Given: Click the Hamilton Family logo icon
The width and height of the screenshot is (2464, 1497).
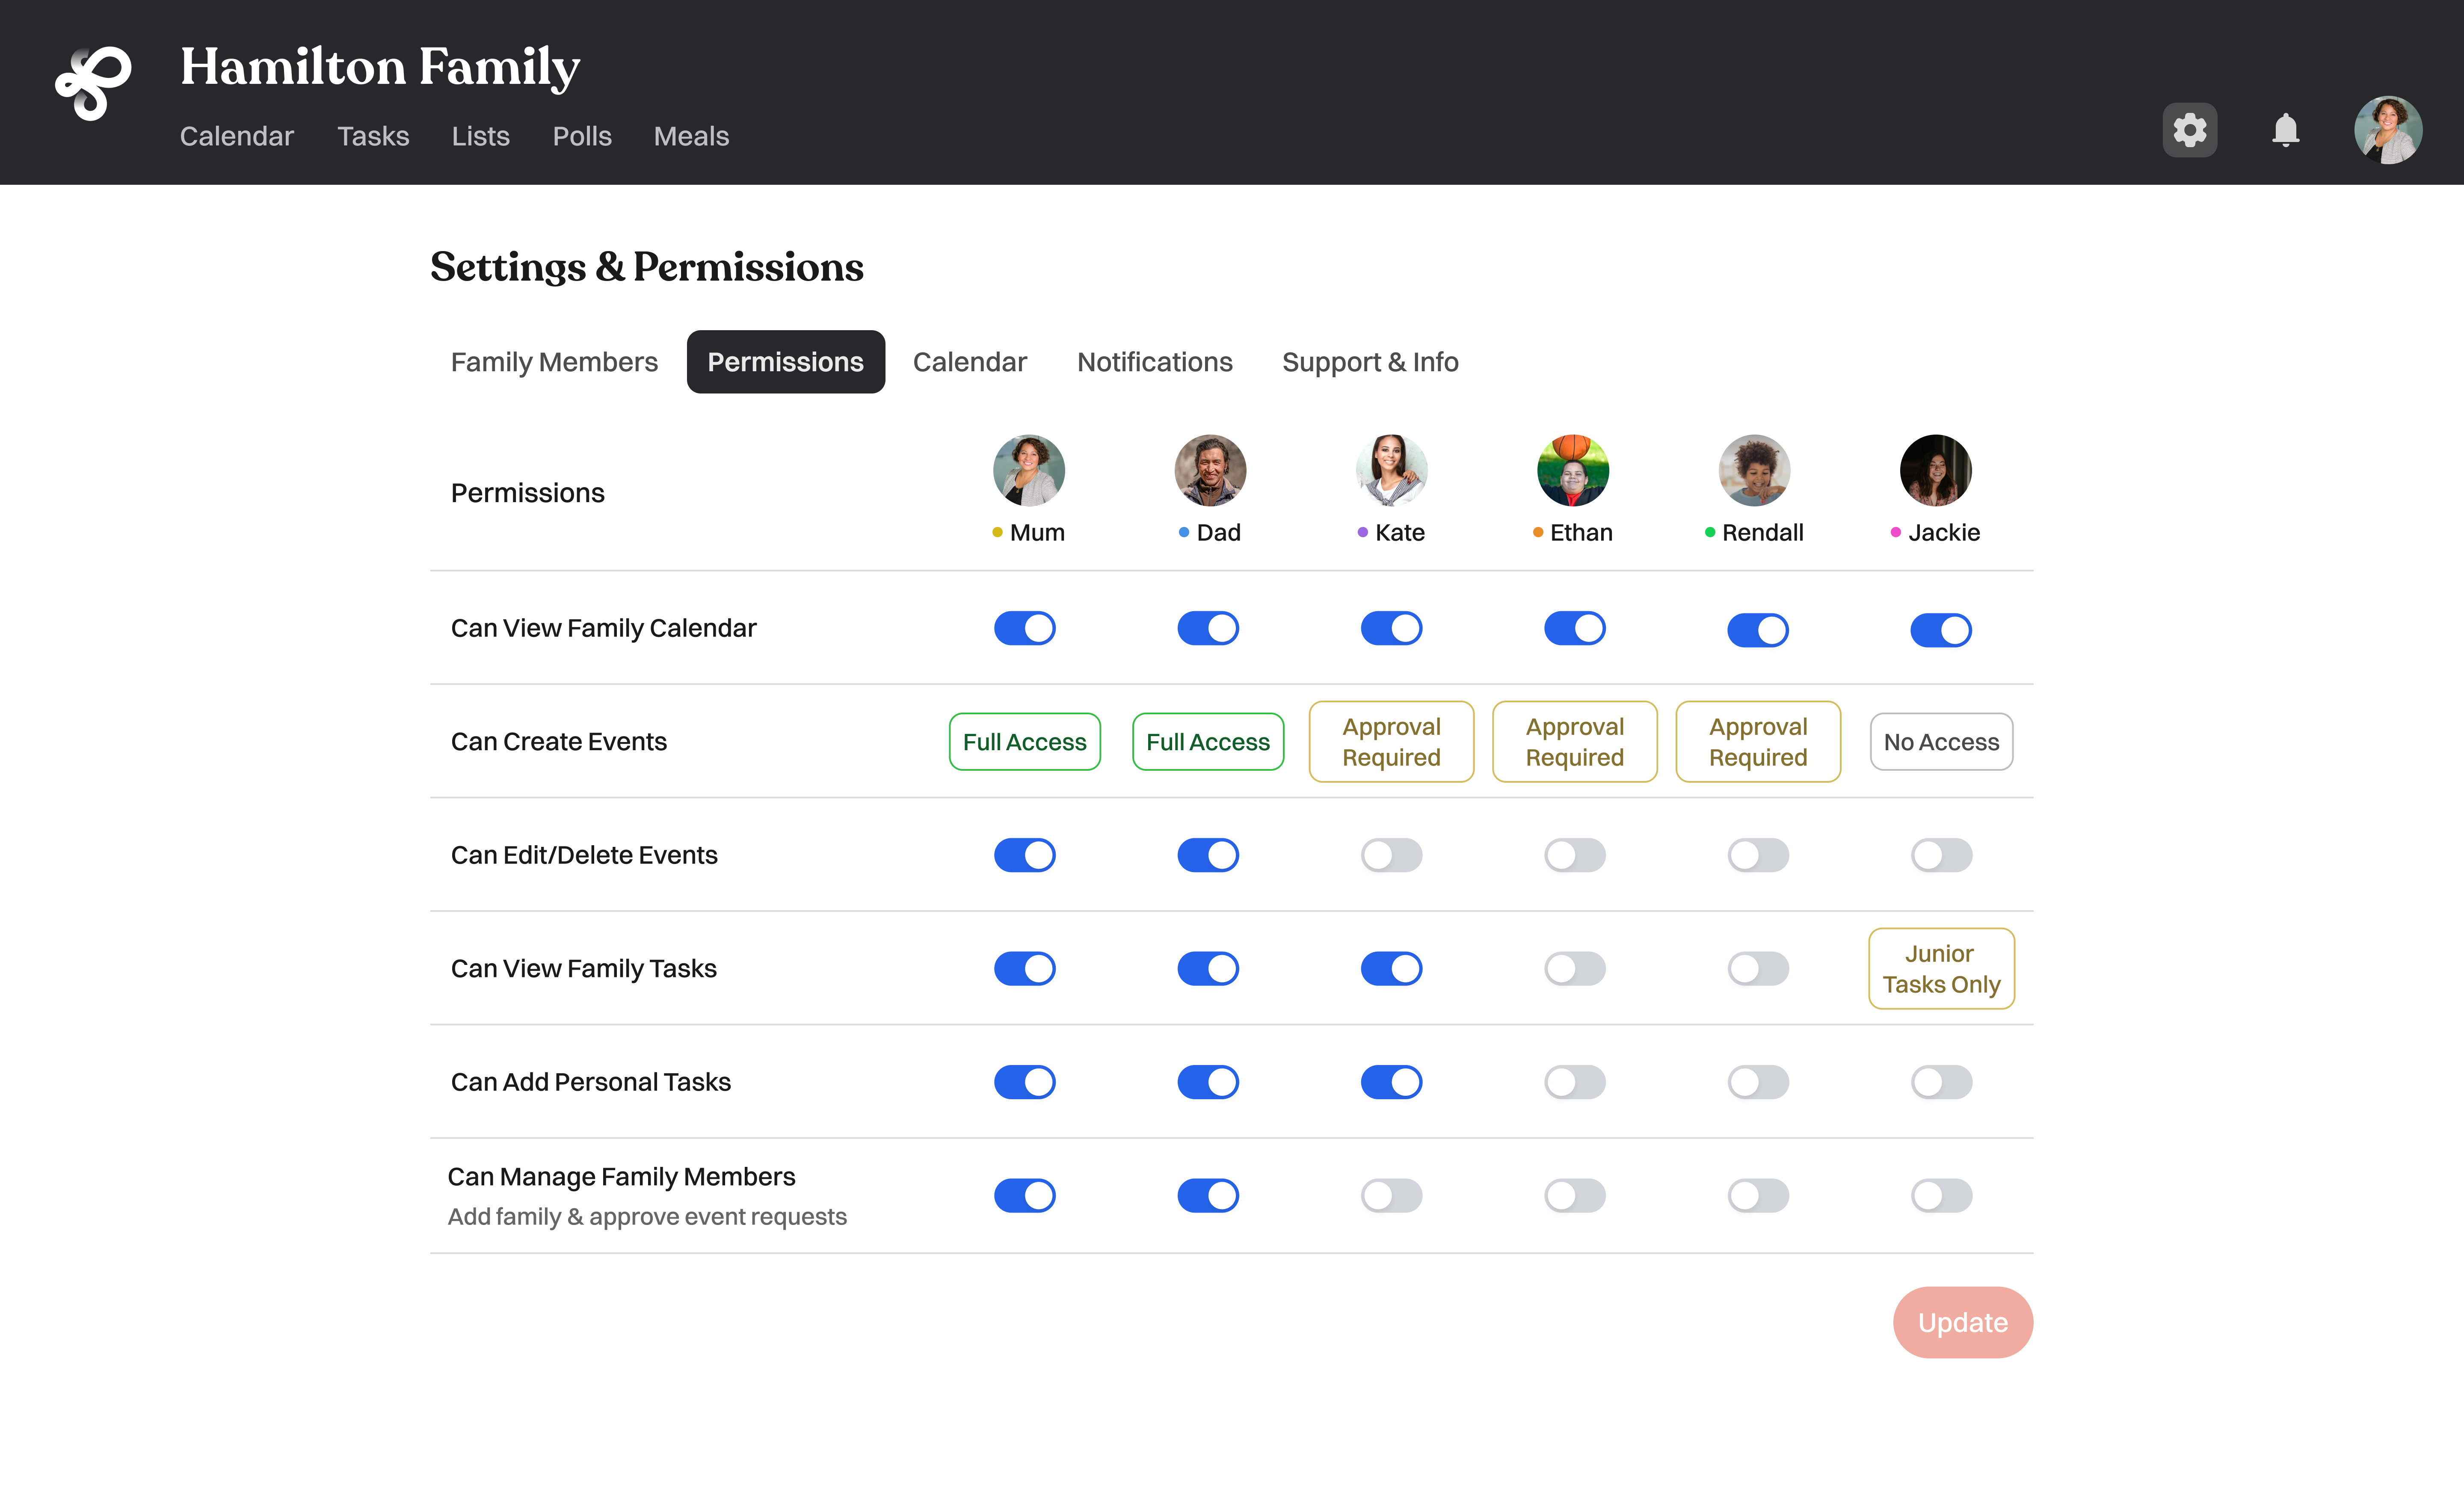Looking at the screenshot, I should pyautogui.click(x=93, y=84).
